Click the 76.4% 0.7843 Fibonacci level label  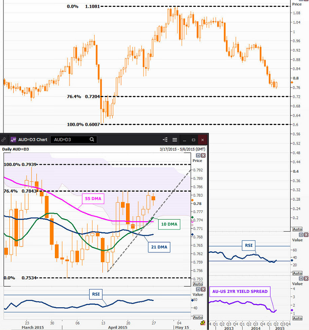coord(20,191)
